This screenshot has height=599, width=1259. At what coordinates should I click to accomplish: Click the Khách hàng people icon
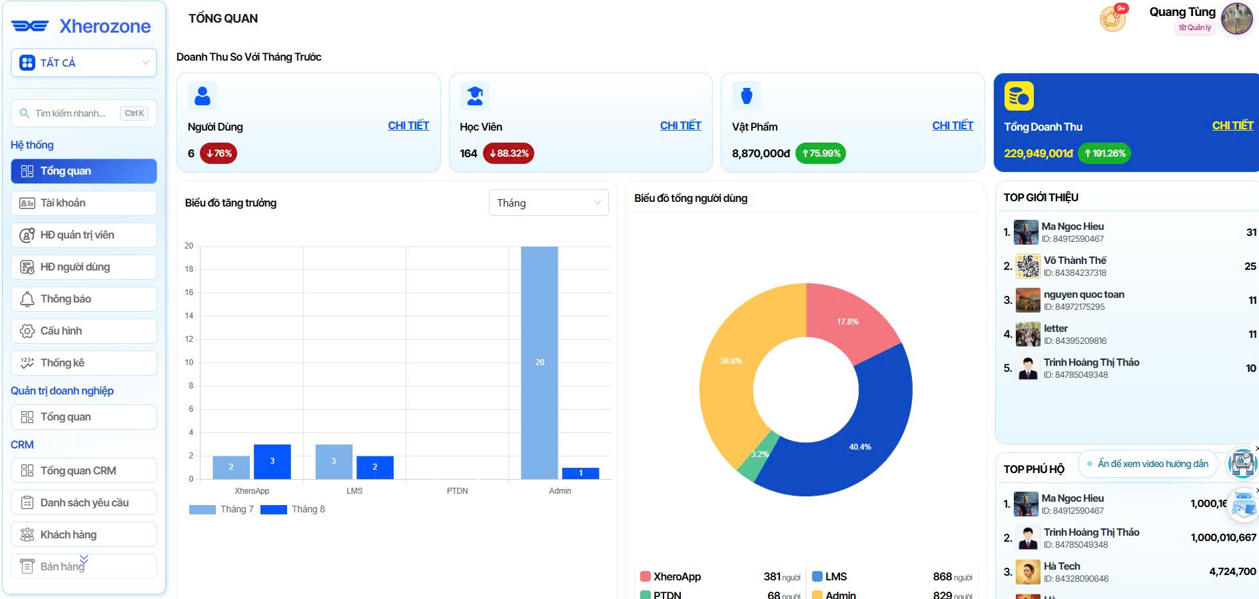pyautogui.click(x=27, y=535)
